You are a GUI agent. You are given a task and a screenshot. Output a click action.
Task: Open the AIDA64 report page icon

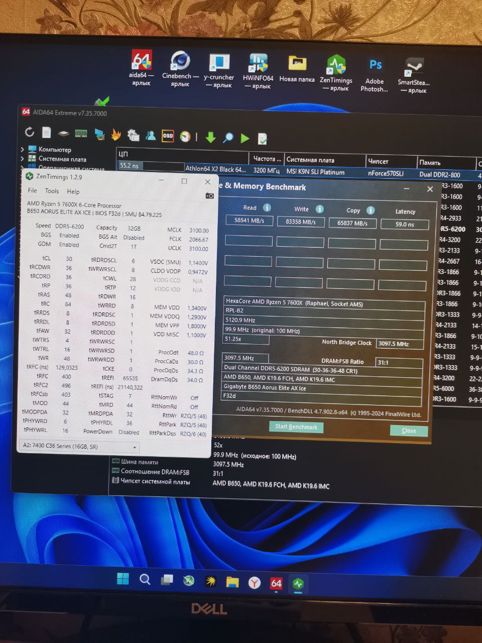[x=47, y=133]
